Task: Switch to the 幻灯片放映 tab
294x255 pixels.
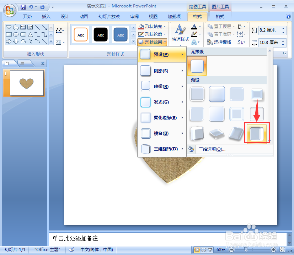Action: 109,16
